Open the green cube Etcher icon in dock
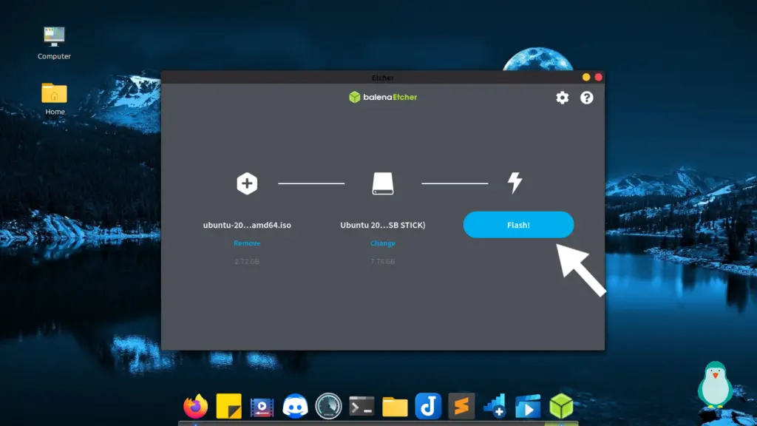 point(561,406)
